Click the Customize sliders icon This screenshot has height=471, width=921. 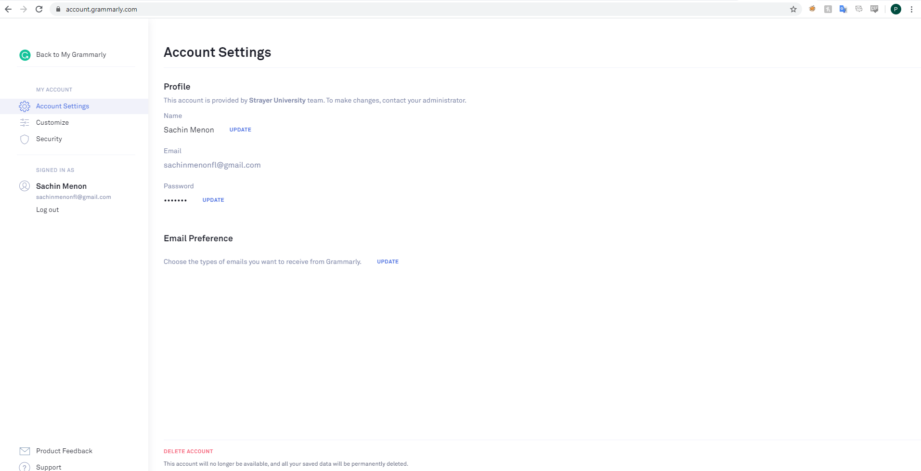coord(25,123)
